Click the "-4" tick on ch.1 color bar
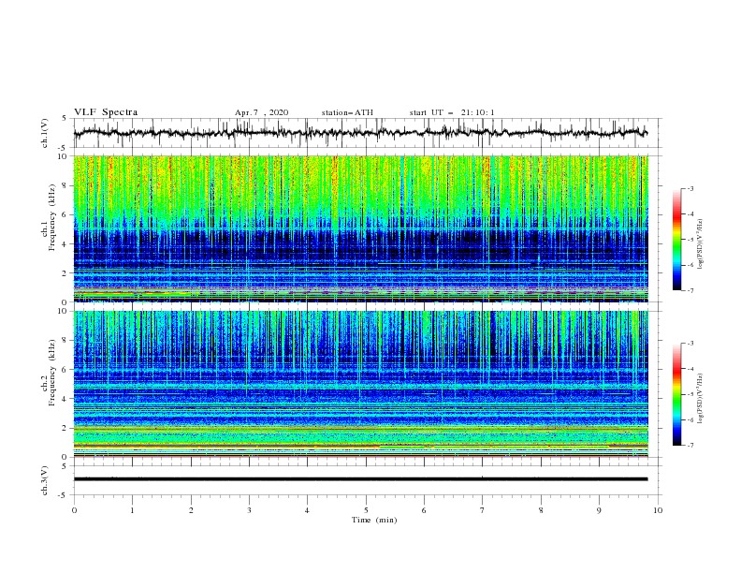This screenshot has height=573, width=741. point(690,214)
